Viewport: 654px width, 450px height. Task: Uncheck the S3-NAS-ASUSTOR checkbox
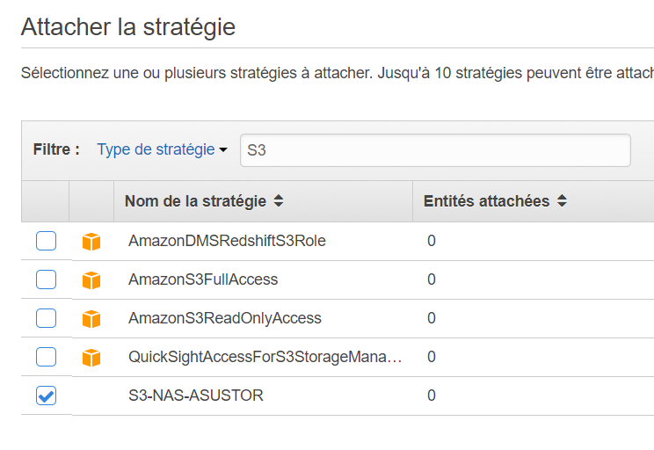click(x=46, y=396)
